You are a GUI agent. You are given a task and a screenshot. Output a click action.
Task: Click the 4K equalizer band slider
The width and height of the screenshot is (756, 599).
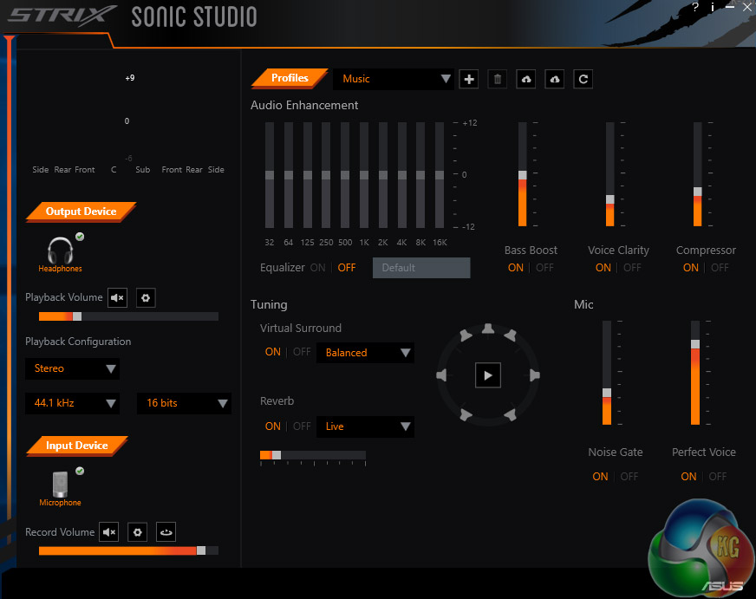[401, 175]
